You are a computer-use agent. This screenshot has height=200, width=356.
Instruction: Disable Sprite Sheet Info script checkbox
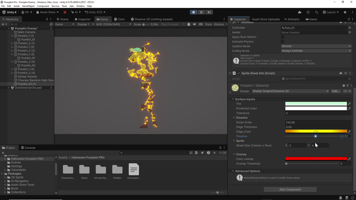tap(239, 73)
